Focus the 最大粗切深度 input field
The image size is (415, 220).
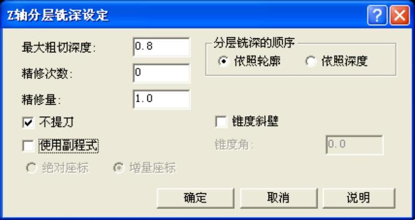pyautogui.click(x=161, y=47)
